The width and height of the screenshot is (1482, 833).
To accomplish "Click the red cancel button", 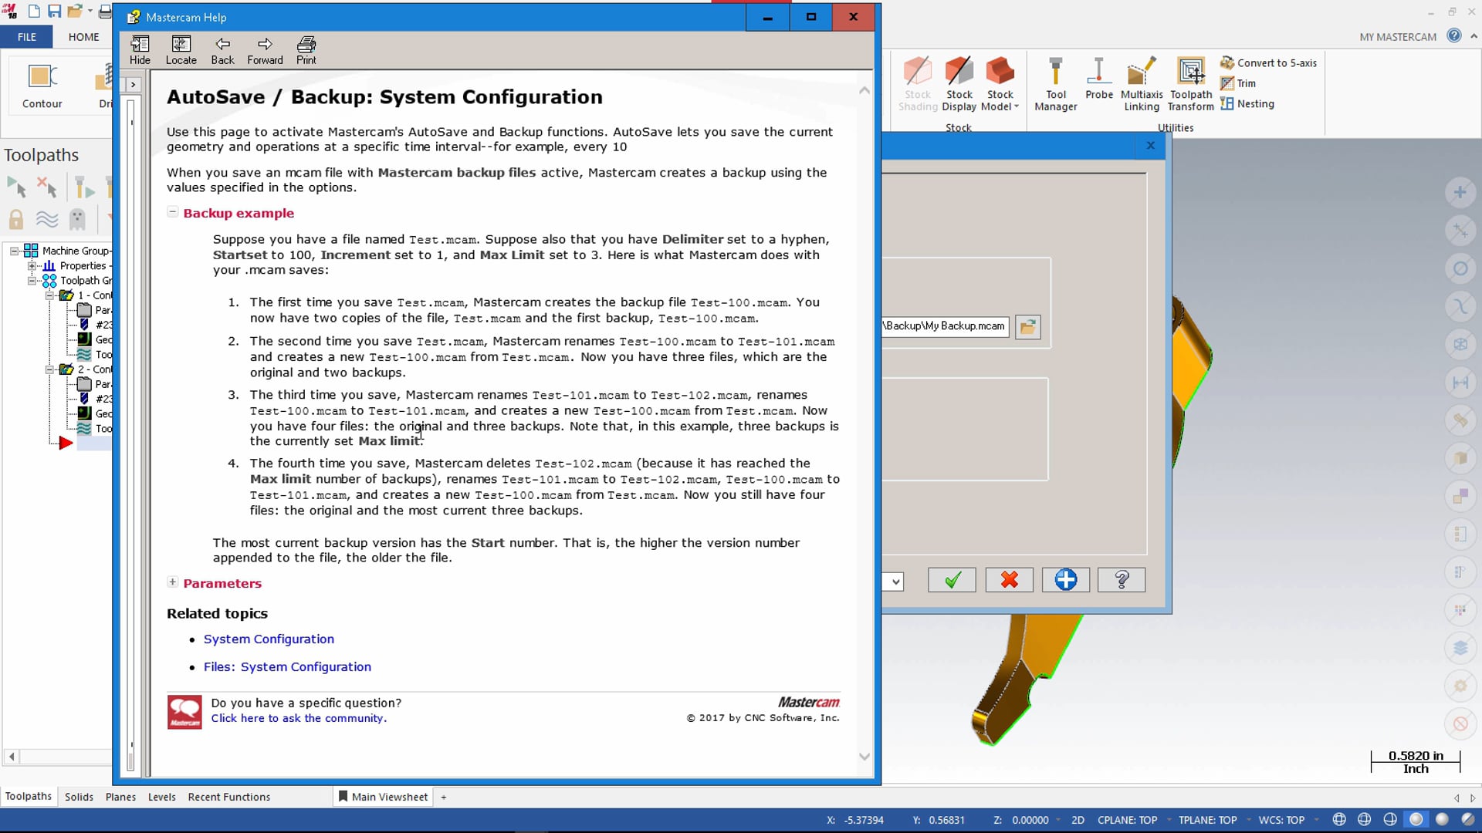I will click(x=1009, y=580).
